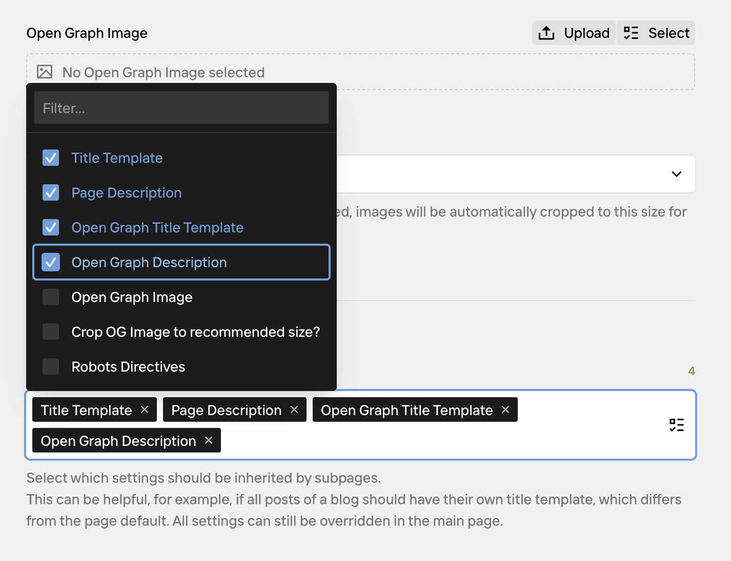
Task: Click the Select button for Open Graph Image
Action: (656, 33)
